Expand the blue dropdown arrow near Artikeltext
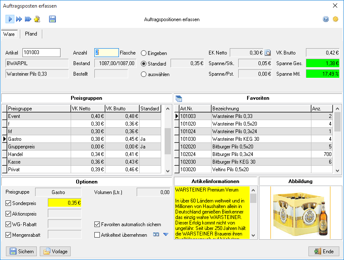 pos(166,235)
